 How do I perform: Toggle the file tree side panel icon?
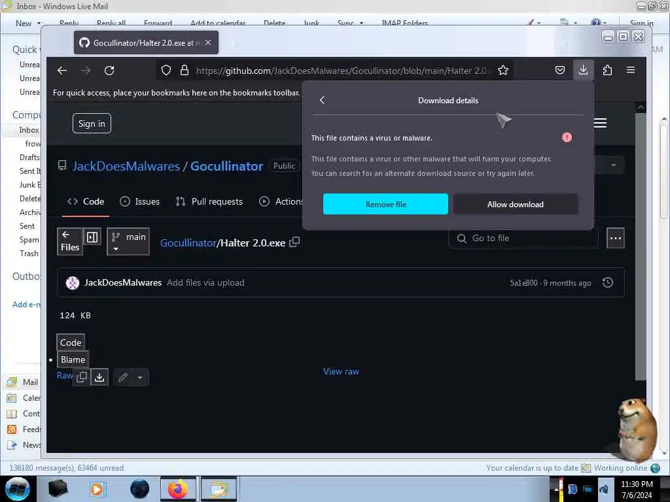(92, 237)
